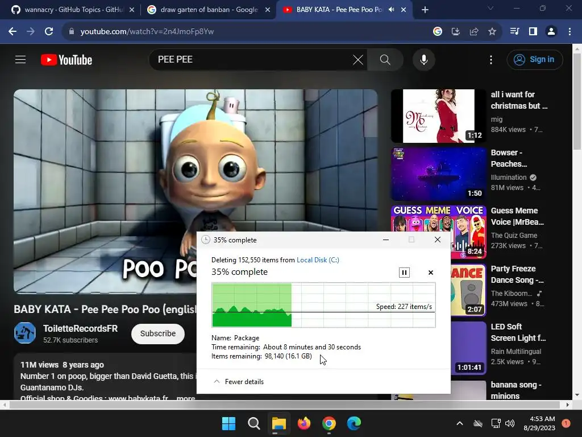This screenshot has height=437, width=582.
Task: Open Microsoft Edge from the taskbar
Action: tap(354, 423)
